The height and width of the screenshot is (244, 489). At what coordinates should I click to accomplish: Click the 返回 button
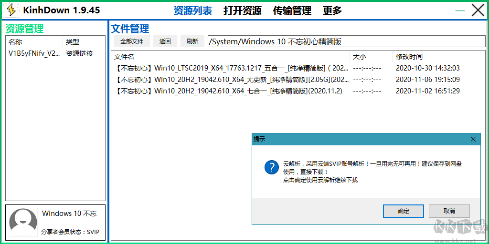[x=165, y=41]
